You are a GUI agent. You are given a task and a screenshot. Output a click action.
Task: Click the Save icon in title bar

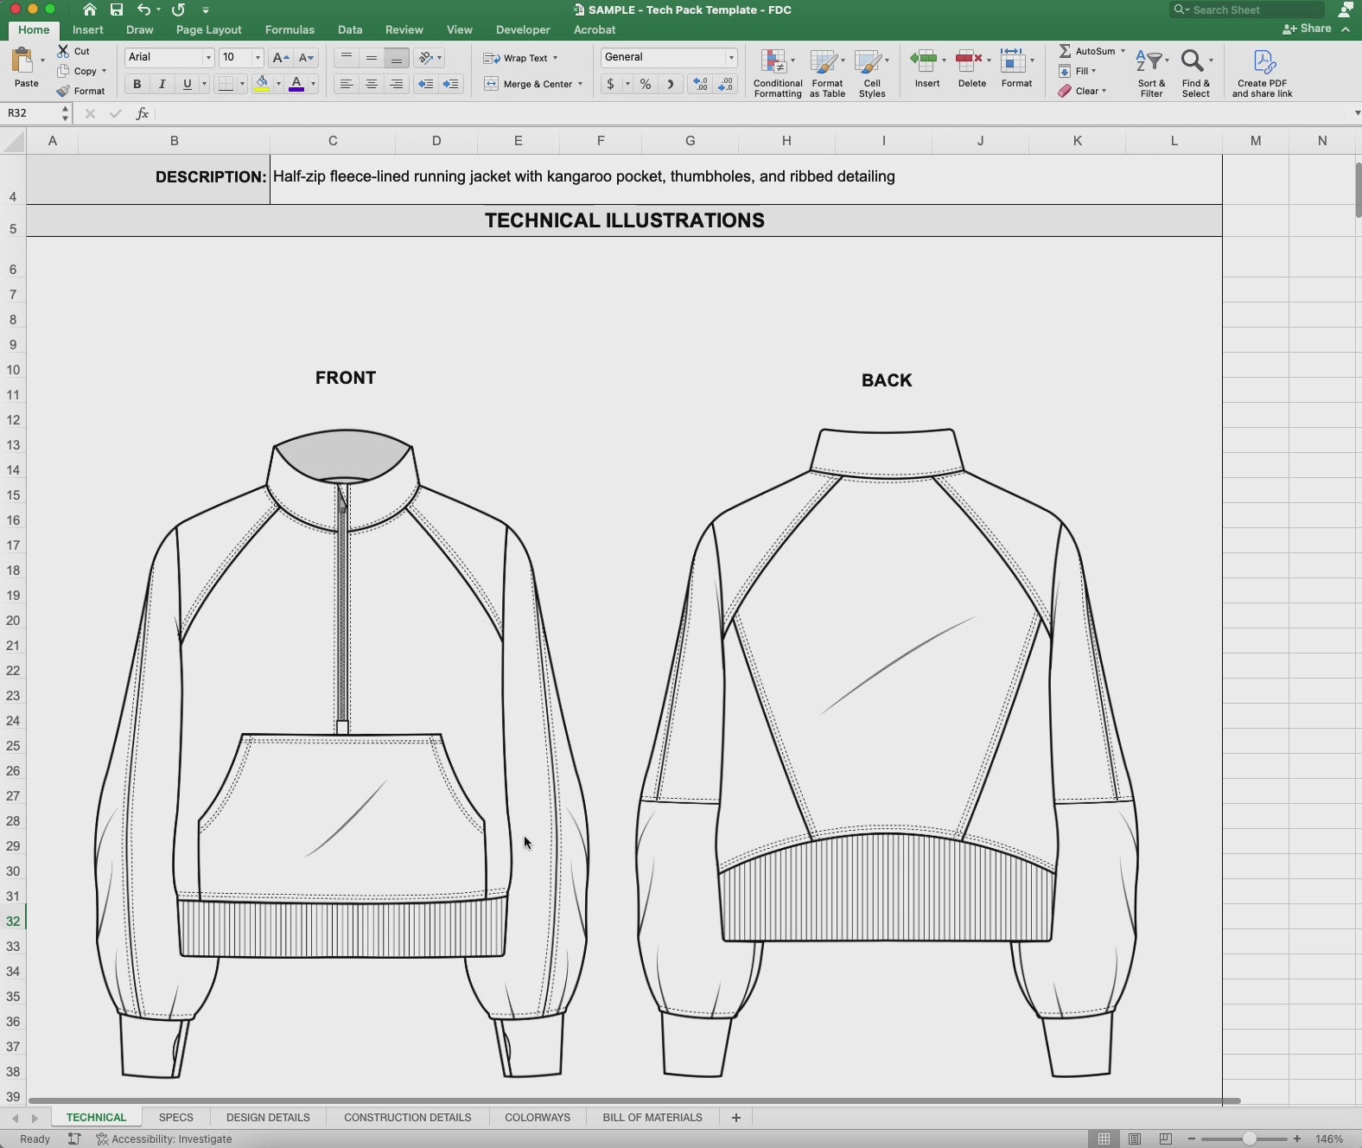pyautogui.click(x=117, y=10)
